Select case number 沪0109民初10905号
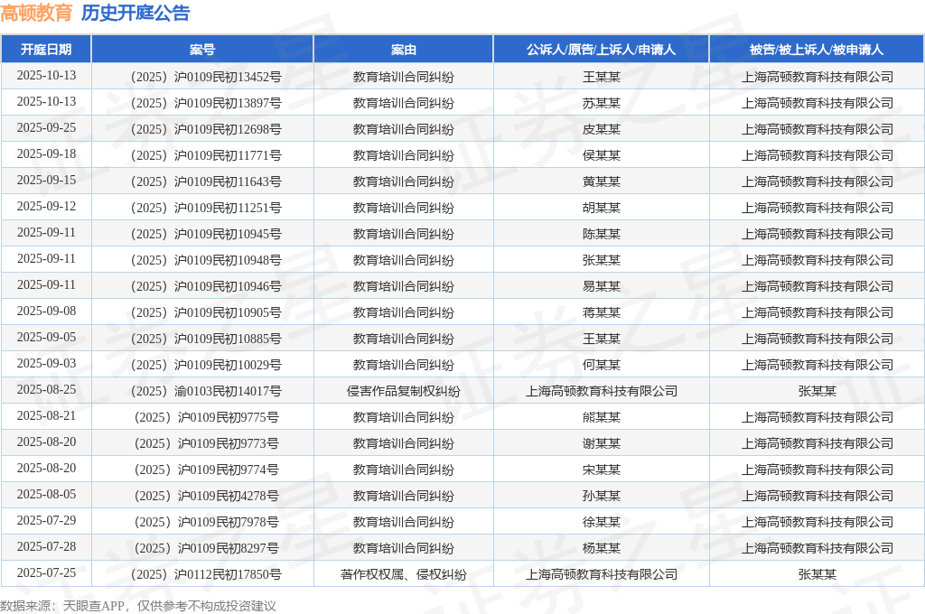Viewport: 925px width, 614px height. coord(206,312)
